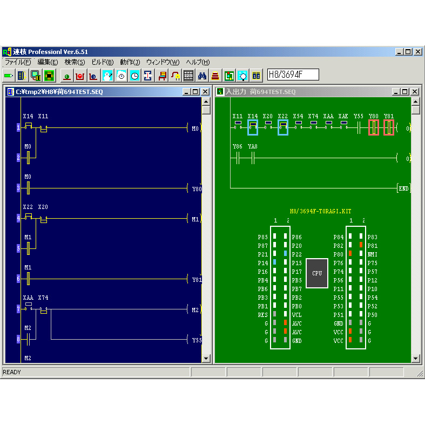Click the binoculars search icon

(x=203, y=76)
